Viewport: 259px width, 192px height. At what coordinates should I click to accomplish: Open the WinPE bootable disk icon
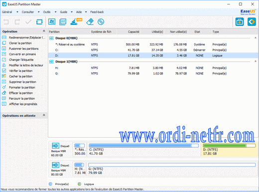[101, 22]
